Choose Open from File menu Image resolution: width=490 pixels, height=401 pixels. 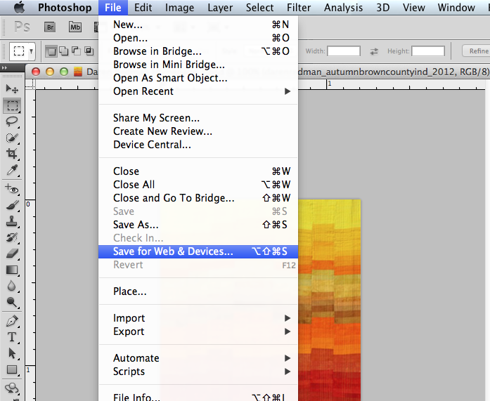coord(198,38)
